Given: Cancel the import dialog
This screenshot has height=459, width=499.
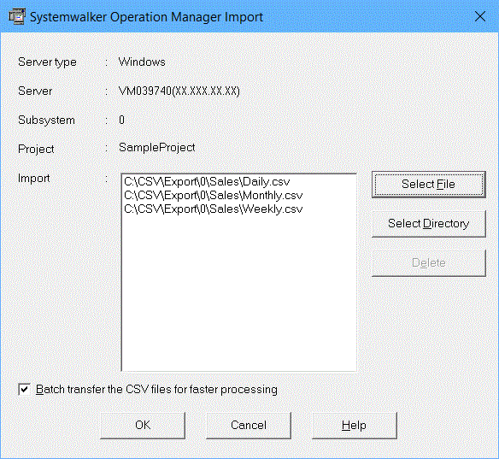Looking at the screenshot, I should pos(249,426).
